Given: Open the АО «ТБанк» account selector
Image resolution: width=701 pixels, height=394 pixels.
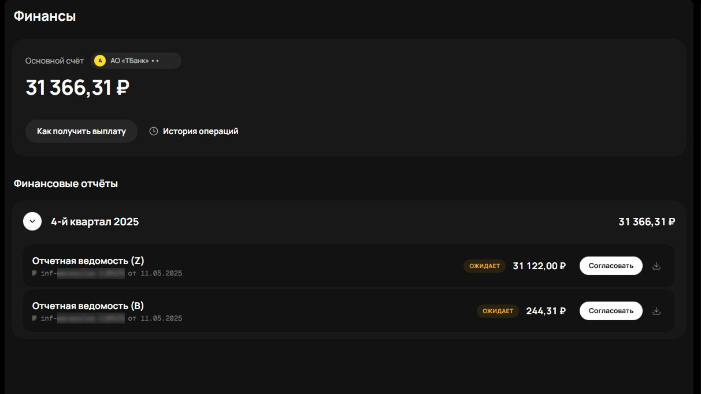Looking at the screenshot, I should pos(135,61).
